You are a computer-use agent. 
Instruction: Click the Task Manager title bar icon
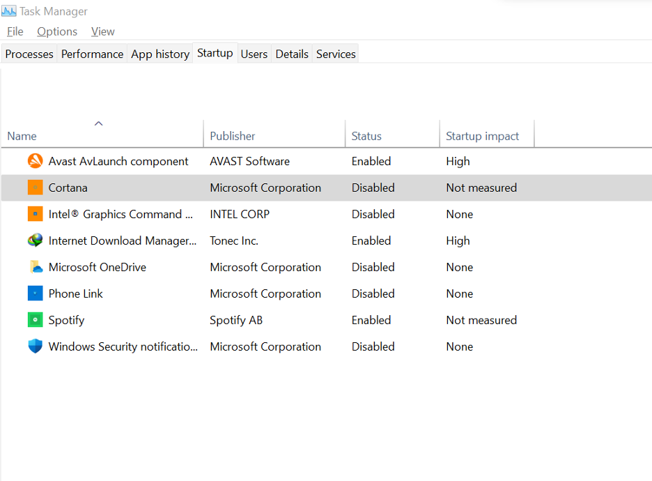click(9, 11)
